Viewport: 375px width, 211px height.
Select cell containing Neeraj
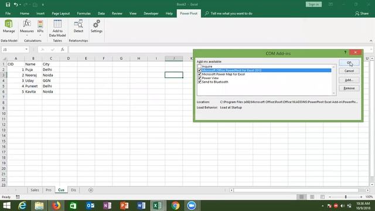33,75
